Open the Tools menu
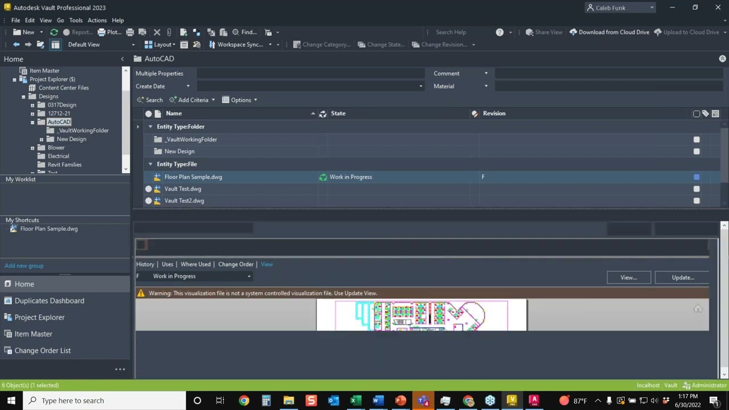The width and height of the screenshot is (729, 410). click(76, 20)
